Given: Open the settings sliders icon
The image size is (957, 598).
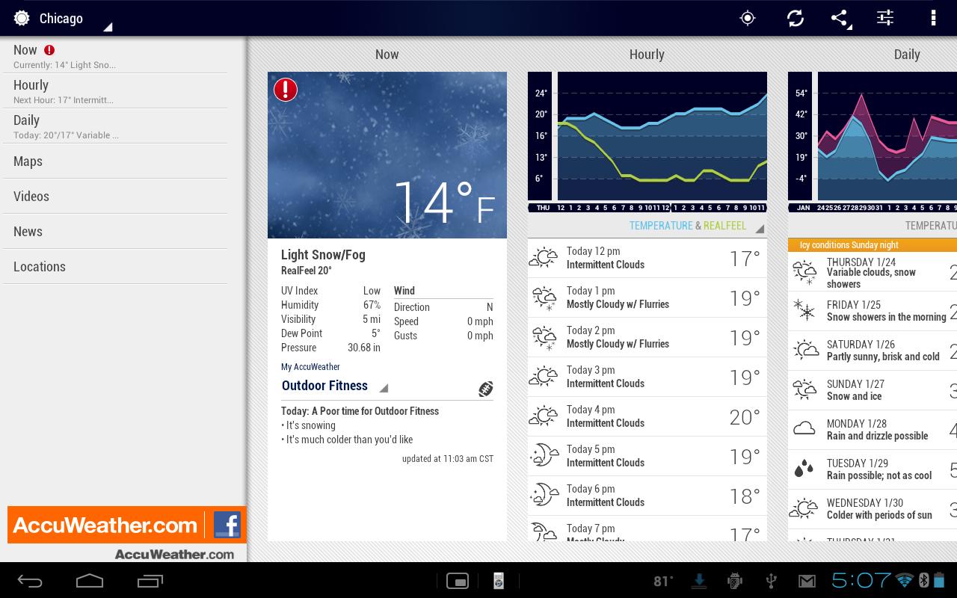Looking at the screenshot, I should pos(885,17).
